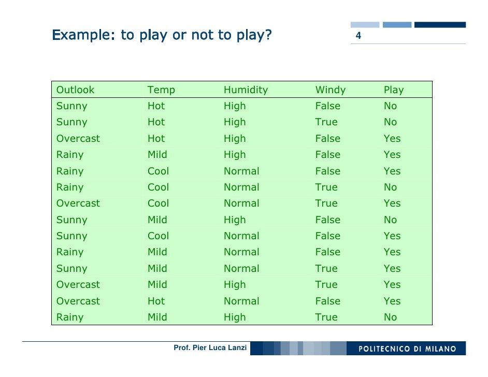Click the Prof. Pier Luca Lanzi text
This screenshot has height=377, width=488.
pyautogui.click(x=211, y=348)
